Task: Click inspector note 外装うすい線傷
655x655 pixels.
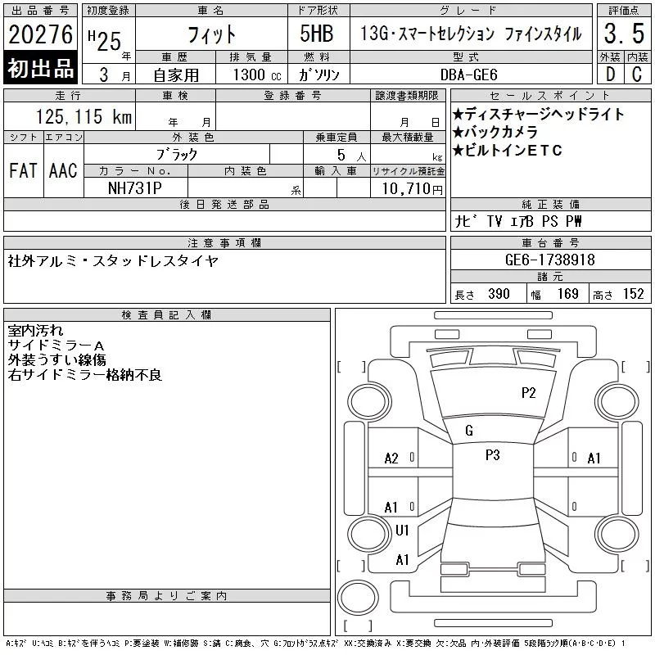Action: tap(56, 360)
